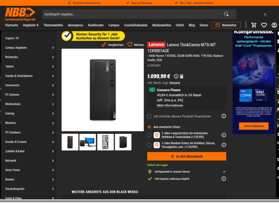This screenshot has width=279, height=203.
Task: Click the Norton Security checkmark badge
Action: (x=67, y=36)
